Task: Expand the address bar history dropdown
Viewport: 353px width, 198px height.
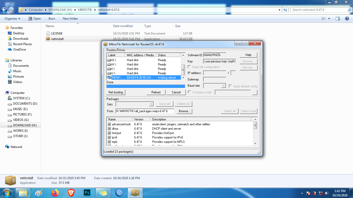Action: point(280,10)
